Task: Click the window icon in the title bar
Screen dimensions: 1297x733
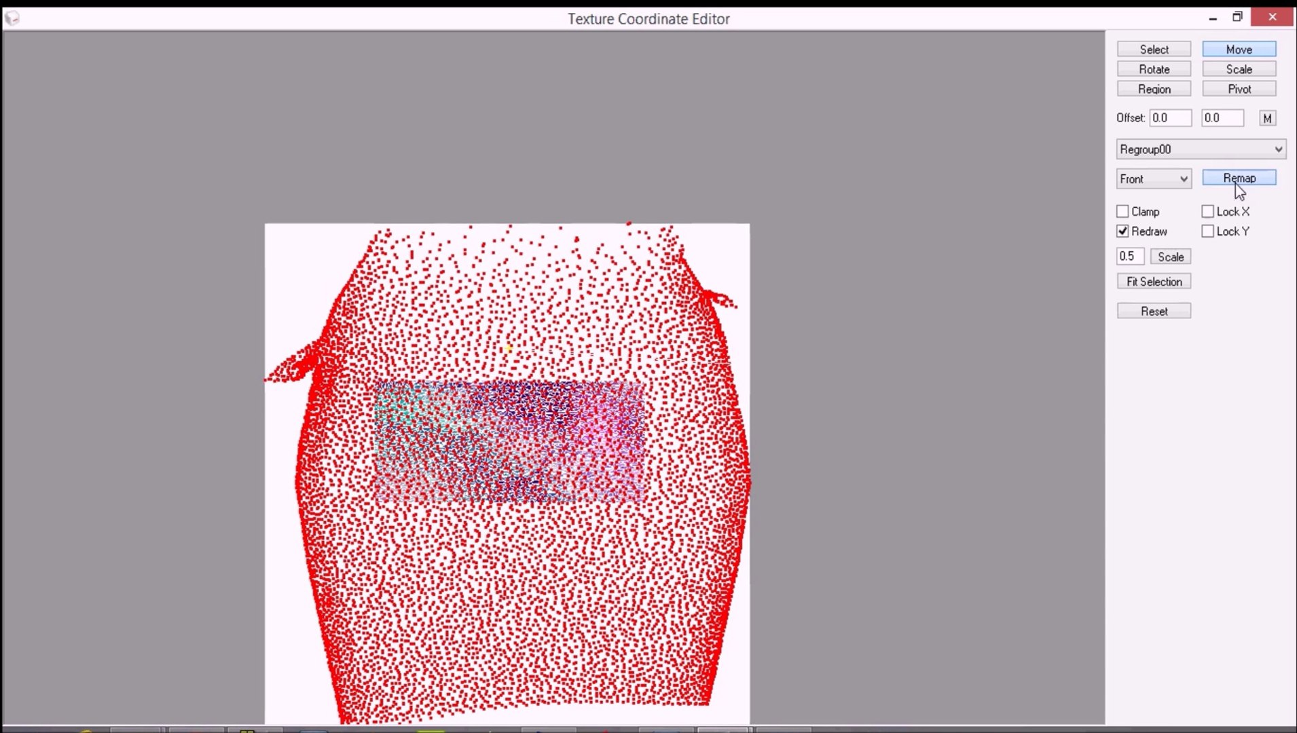Action: (12, 18)
